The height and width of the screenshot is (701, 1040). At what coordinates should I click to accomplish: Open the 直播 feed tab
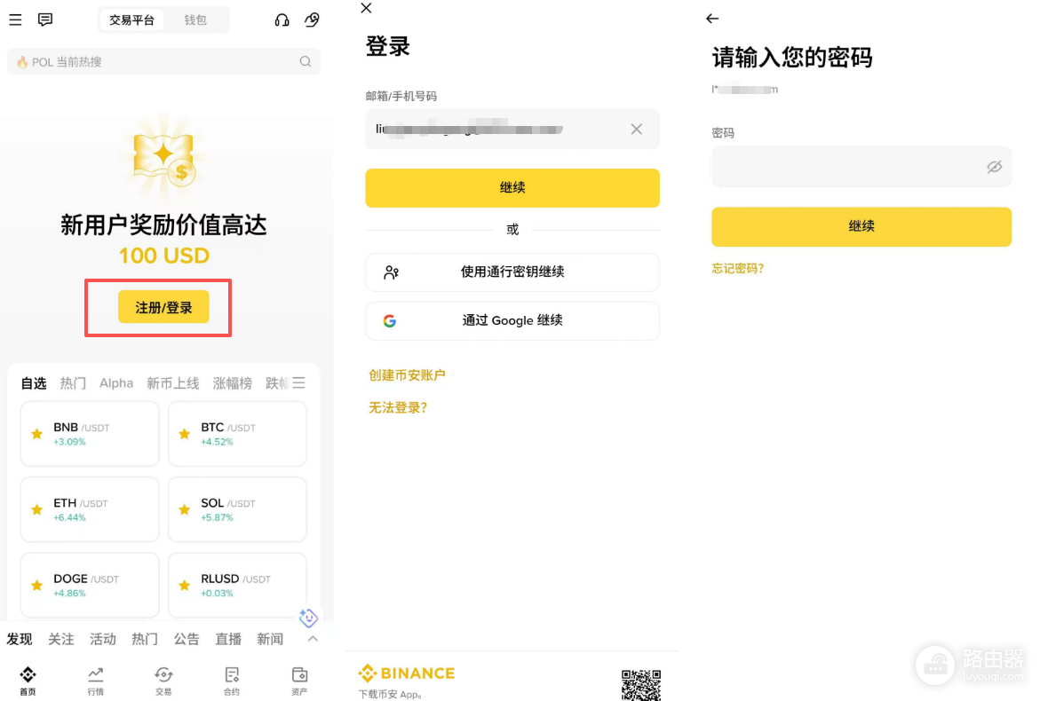coord(228,639)
